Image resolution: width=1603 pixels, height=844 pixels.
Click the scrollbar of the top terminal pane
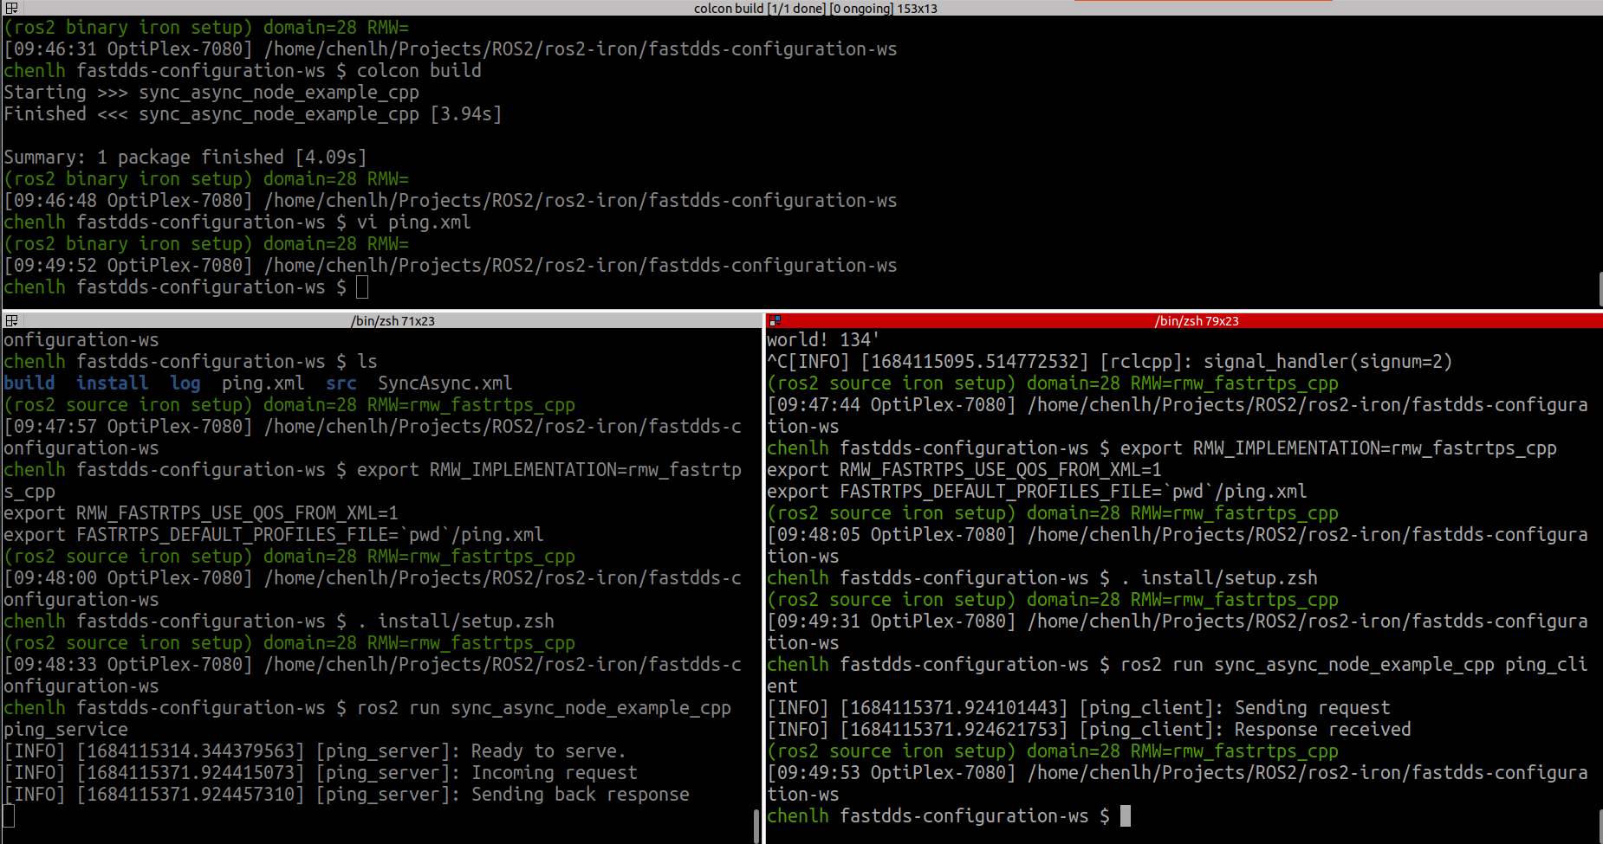pos(1600,288)
